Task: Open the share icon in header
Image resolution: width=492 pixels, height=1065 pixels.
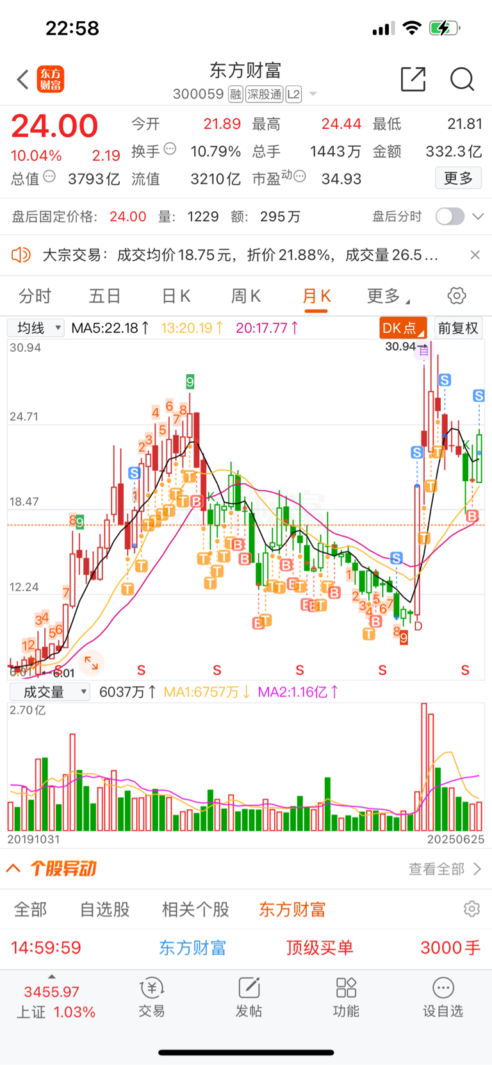Action: point(413,79)
